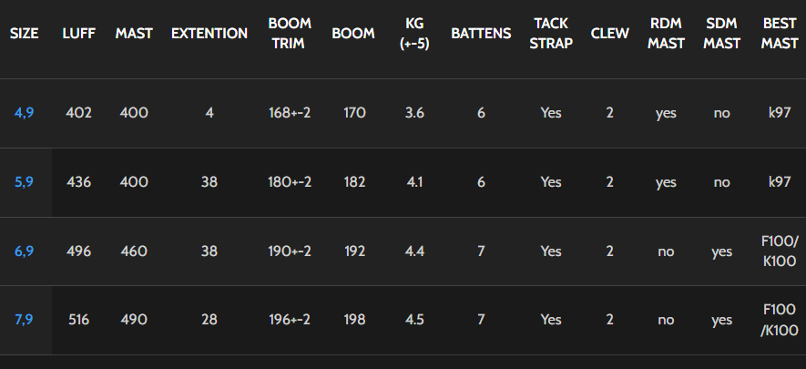This screenshot has width=806, height=369.
Task: Select the 402 luff value cell
Action: tap(78, 113)
